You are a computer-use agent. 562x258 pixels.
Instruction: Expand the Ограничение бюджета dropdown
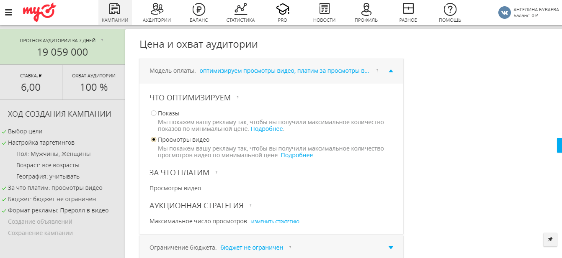[391, 247]
